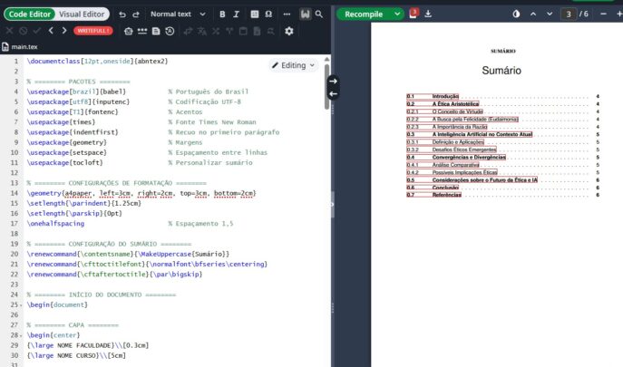Switch to Code Editor mode
Image resolution: width=623 pixels, height=367 pixels.
(x=29, y=14)
